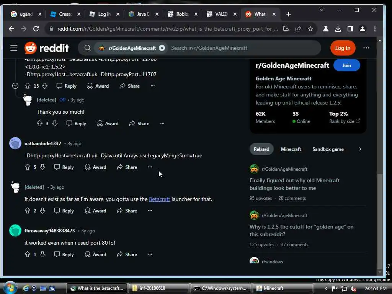Bookmark this page with star icon

310,29
